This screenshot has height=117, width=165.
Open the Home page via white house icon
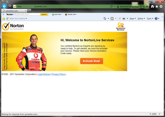point(152,7)
